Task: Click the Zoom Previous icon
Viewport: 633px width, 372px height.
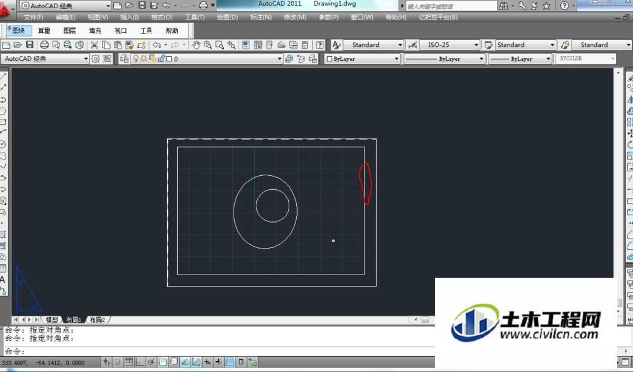Action: [231, 45]
